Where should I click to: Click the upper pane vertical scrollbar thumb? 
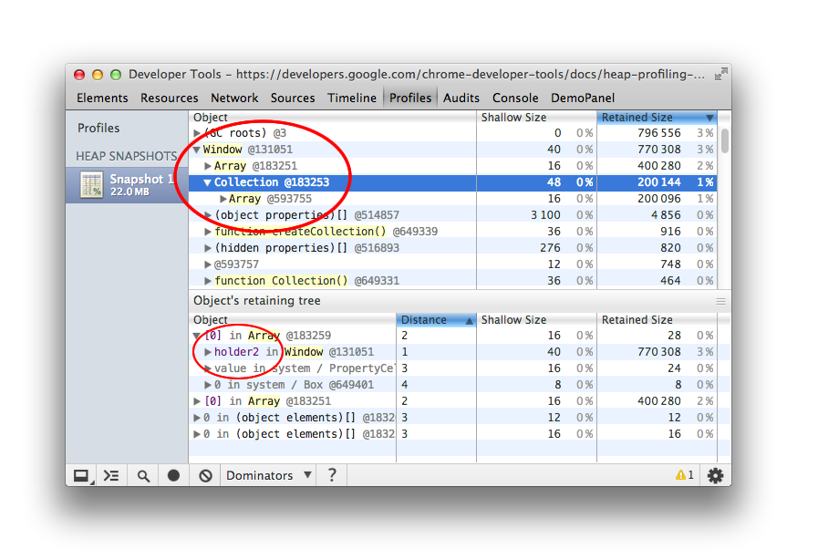(x=724, y=140)
